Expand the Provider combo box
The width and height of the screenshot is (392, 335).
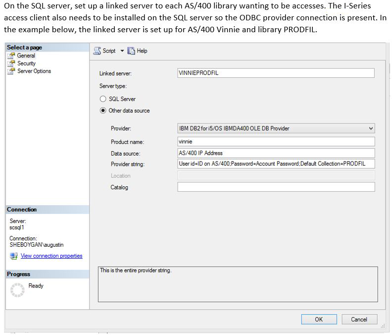[x=371, y=128]
